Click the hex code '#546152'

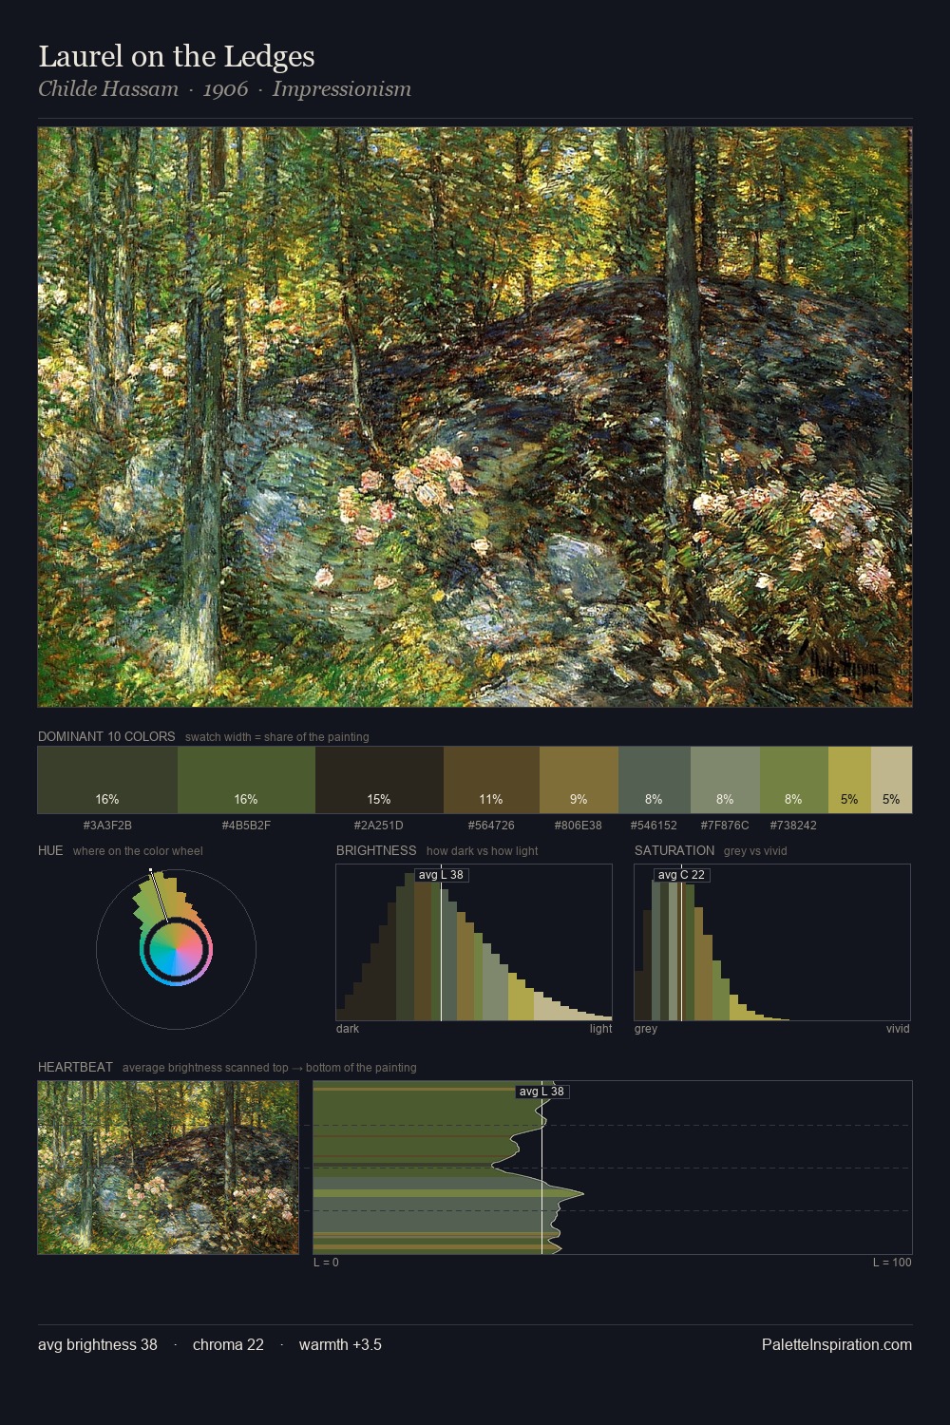point(655,826)
